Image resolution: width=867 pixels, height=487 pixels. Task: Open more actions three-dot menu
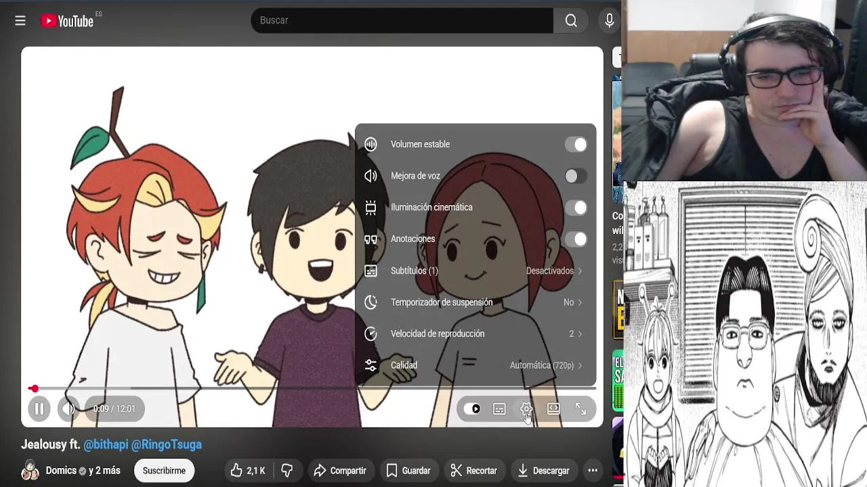coord(593,471)
